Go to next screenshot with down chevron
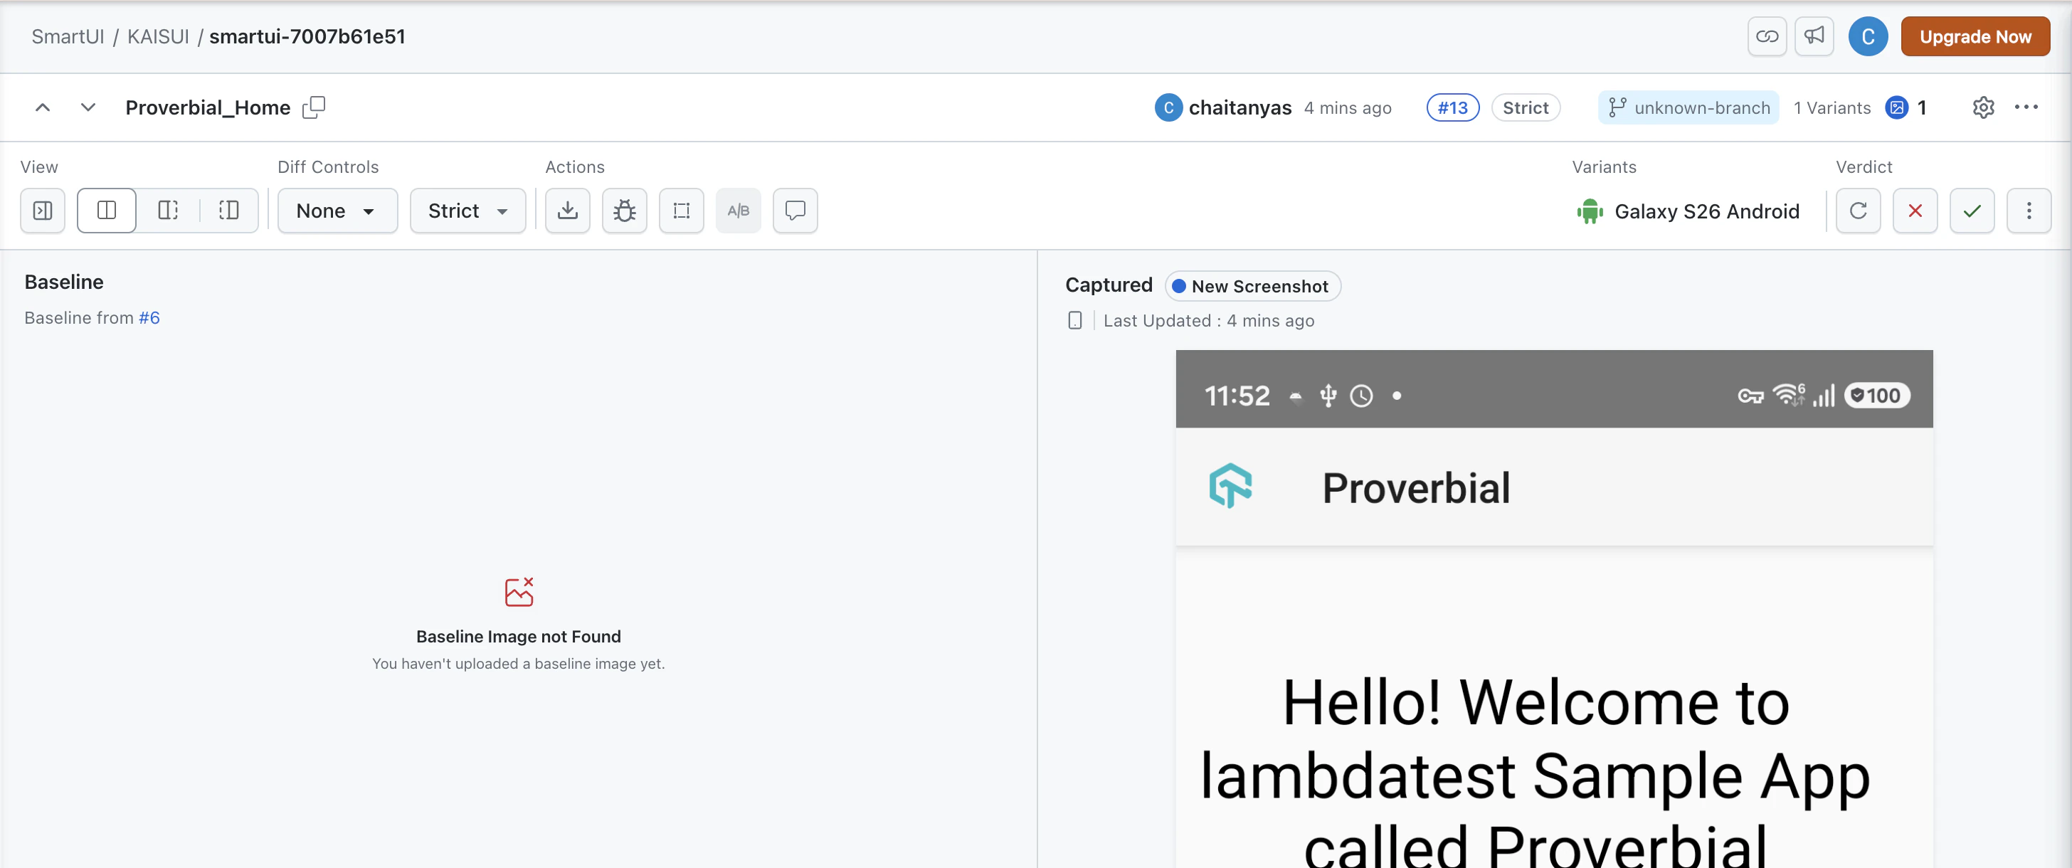Screen dimensions: 2072x868 (x=88, y=107)
